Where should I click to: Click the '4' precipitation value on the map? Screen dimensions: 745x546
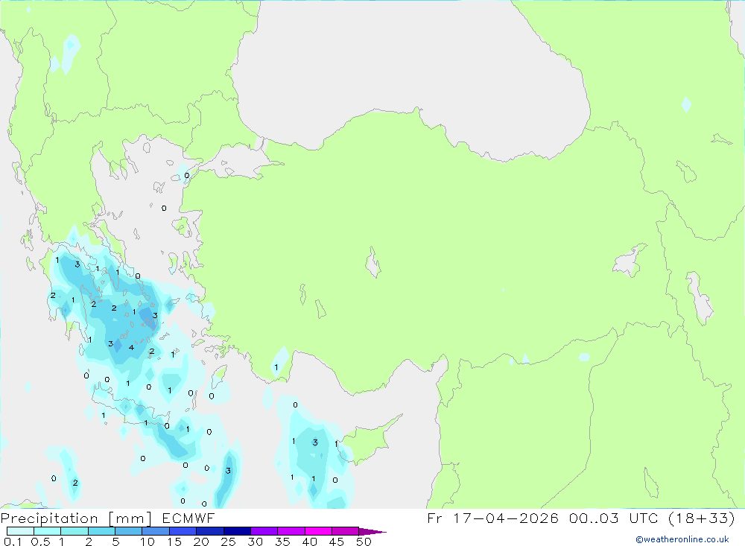(132, 347)
